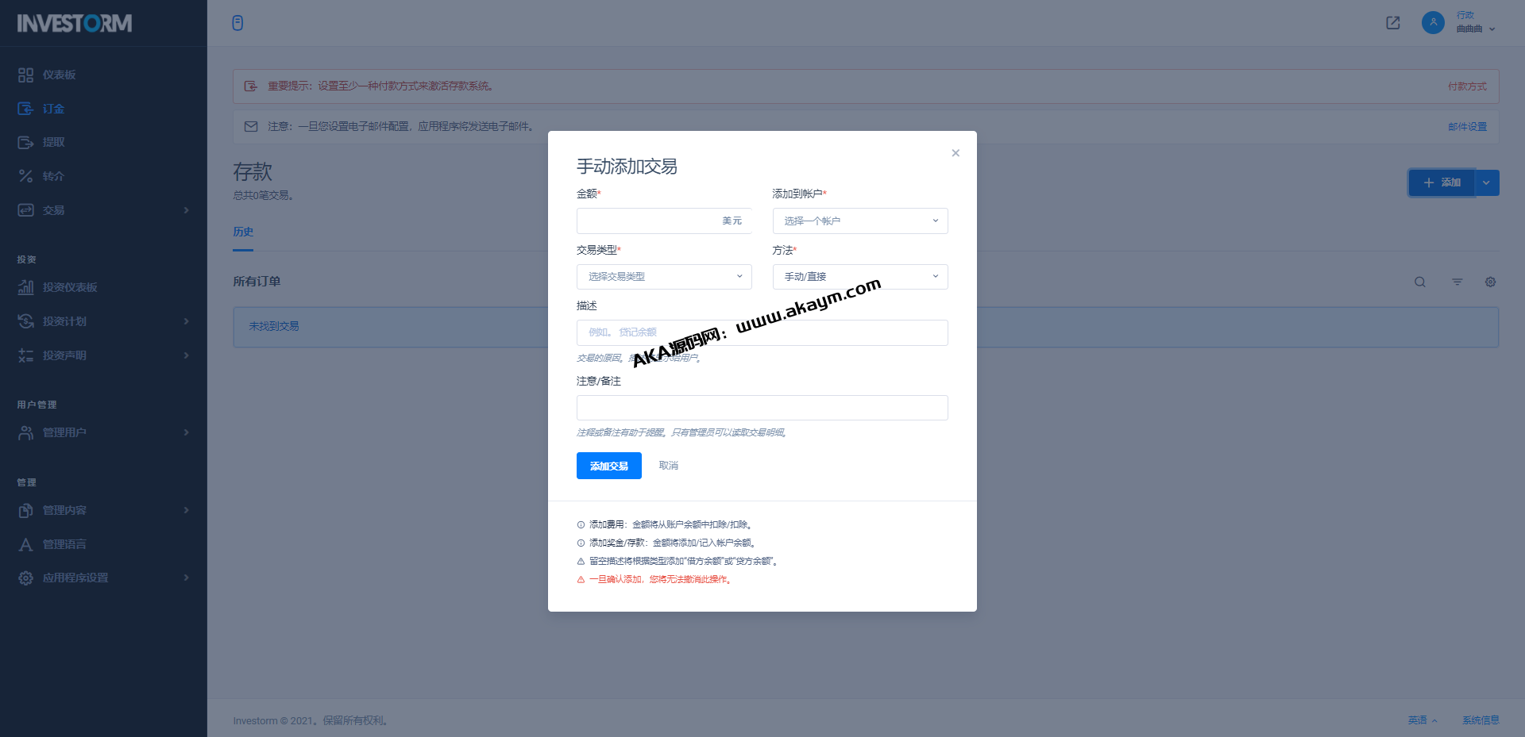The width and height of the screenshot is (1525, 737).
Task: Expand the 交易类型 dropdown
Action: point(663,277)
